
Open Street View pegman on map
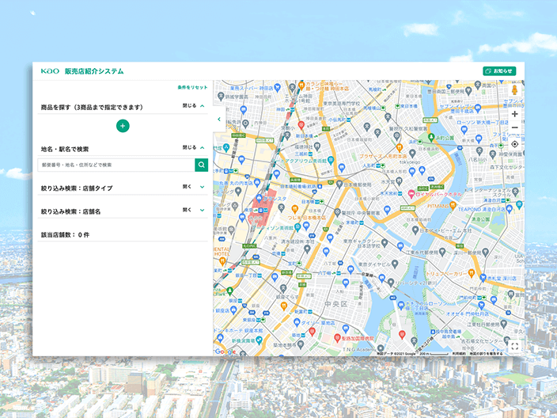(514, 90)
